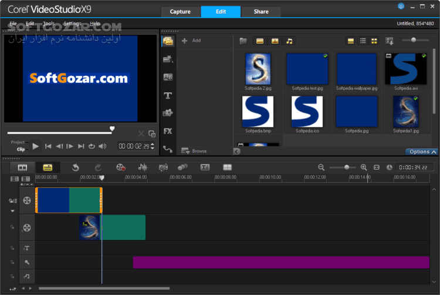Zoom out the timeline
440x295 pixels.
point(321,167)
